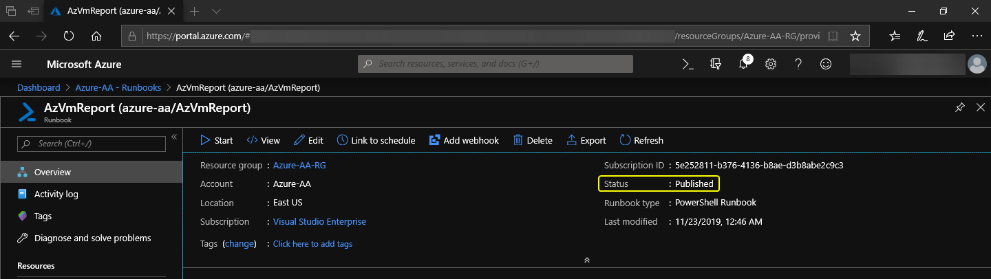Click in the Azure global search box
Viewport: 991px width, 279px height.
(495, 64)
